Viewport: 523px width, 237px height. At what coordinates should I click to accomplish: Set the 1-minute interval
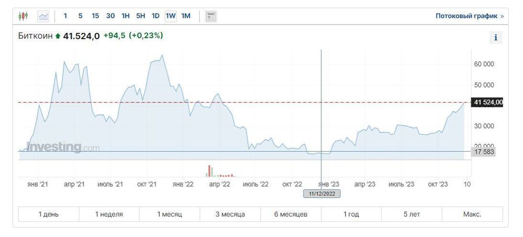pyautogui.click(x=65, y=16)
